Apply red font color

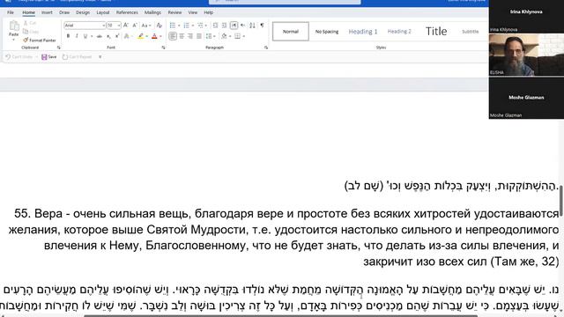[154, 36]
